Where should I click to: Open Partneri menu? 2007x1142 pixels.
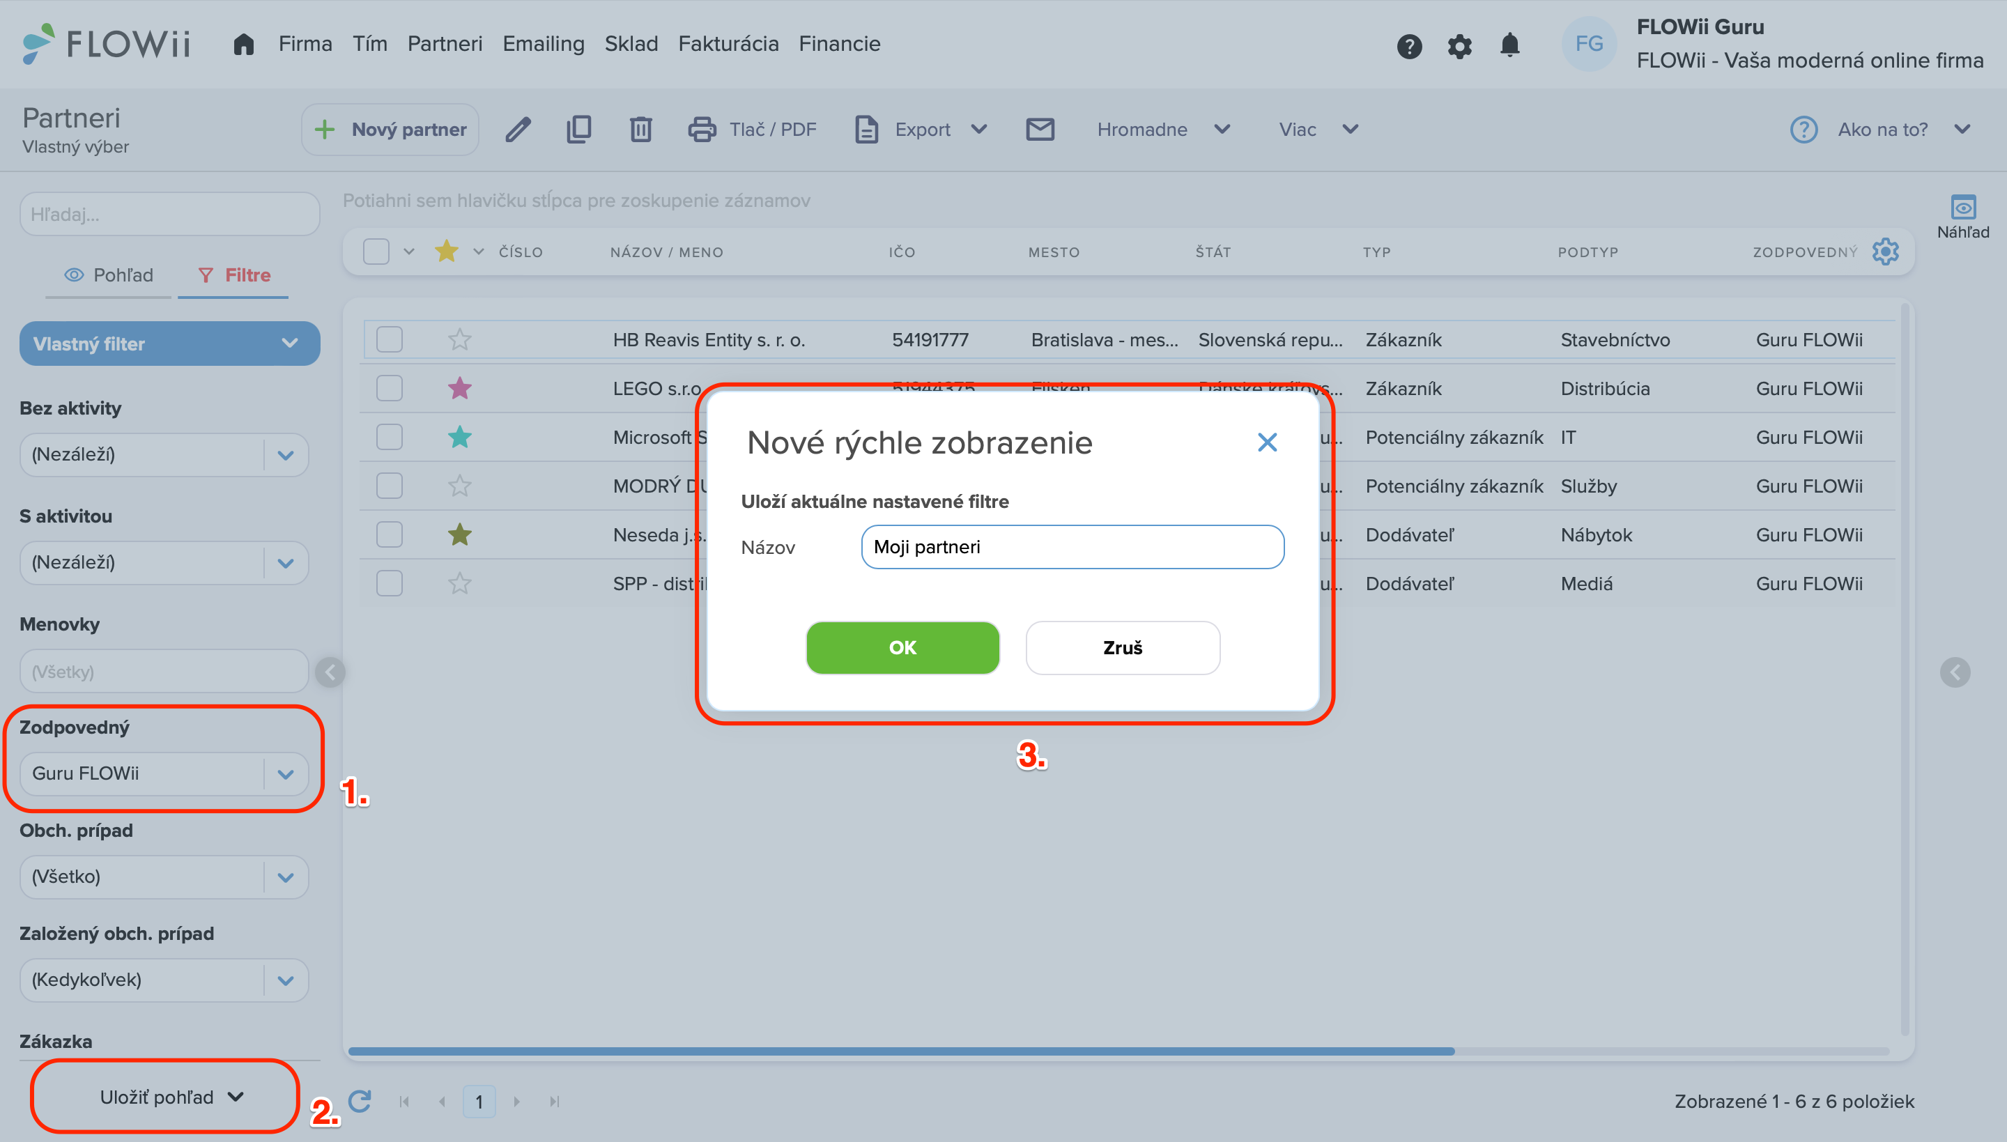point(445,44)
